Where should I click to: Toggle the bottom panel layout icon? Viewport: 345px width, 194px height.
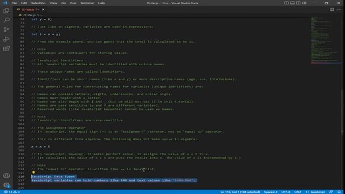292,3
